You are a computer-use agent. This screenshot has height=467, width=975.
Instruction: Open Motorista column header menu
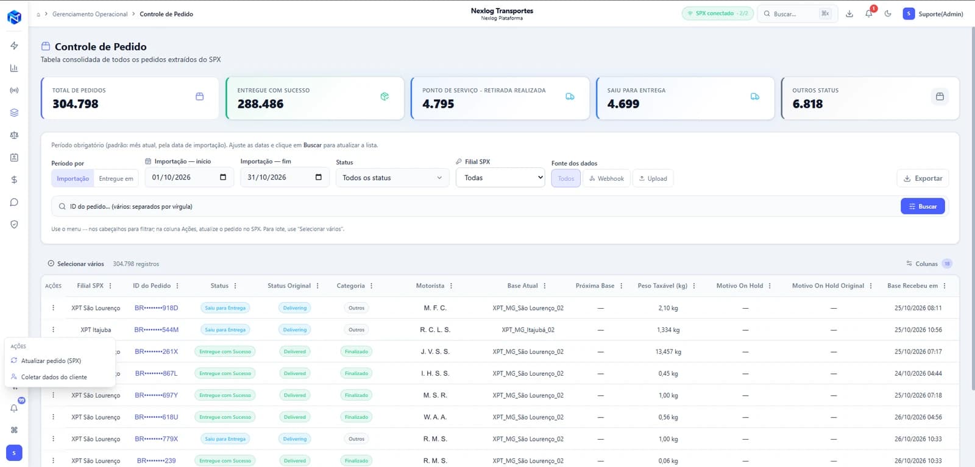pos(451,286)
